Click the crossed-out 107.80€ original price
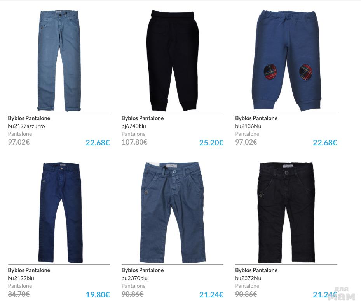Viewport: 361px width, 306px height. (134, 142)
